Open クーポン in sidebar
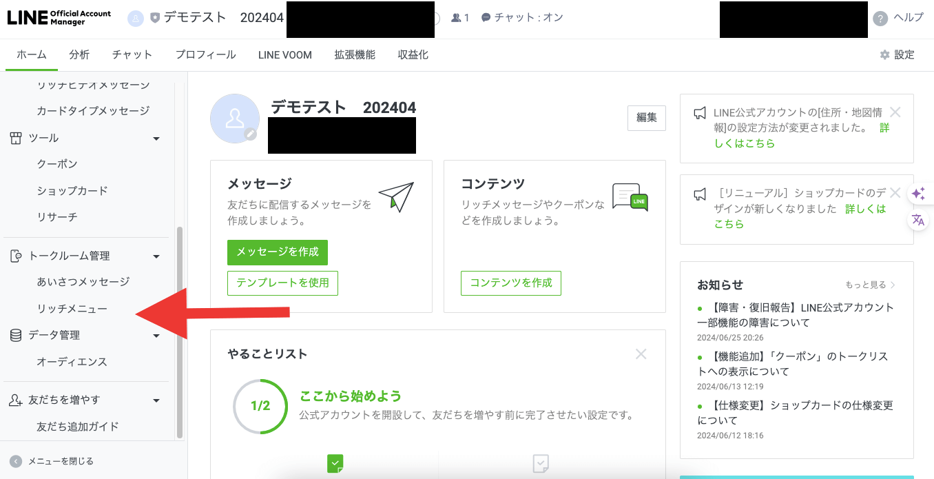 (57, 164)
